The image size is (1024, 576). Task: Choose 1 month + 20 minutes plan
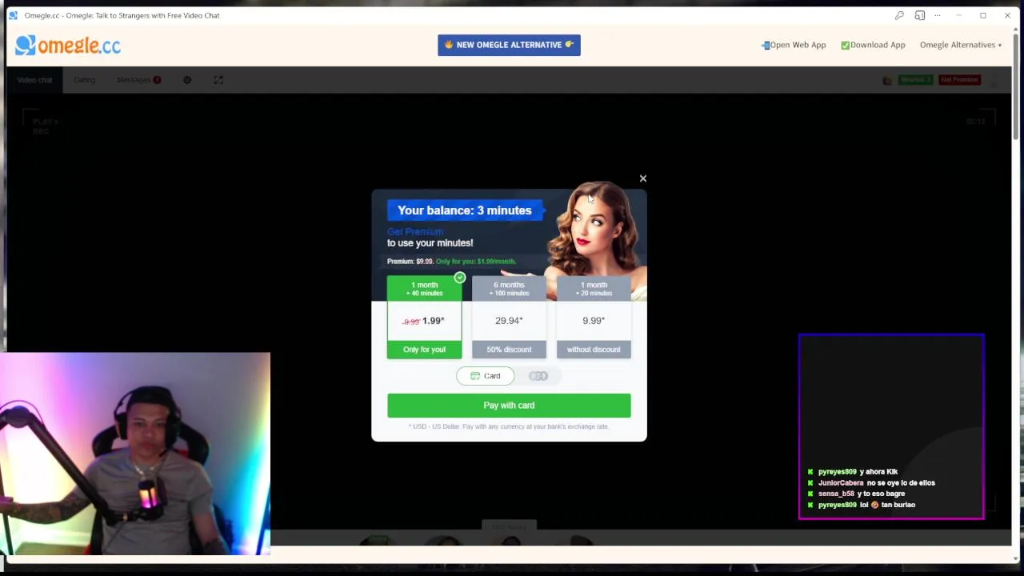(x=594, y=317)
